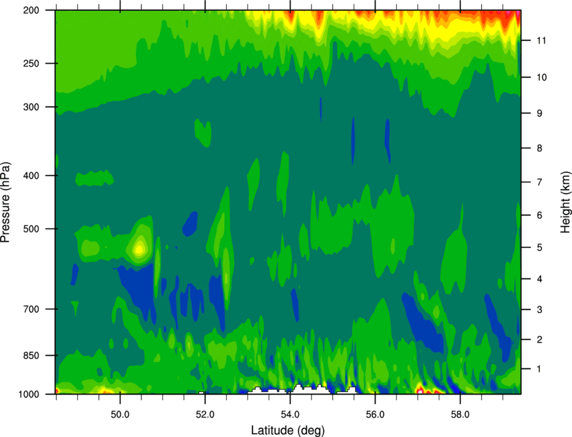
Task: Click the Height (km) axis title
Action: (565, 202)
